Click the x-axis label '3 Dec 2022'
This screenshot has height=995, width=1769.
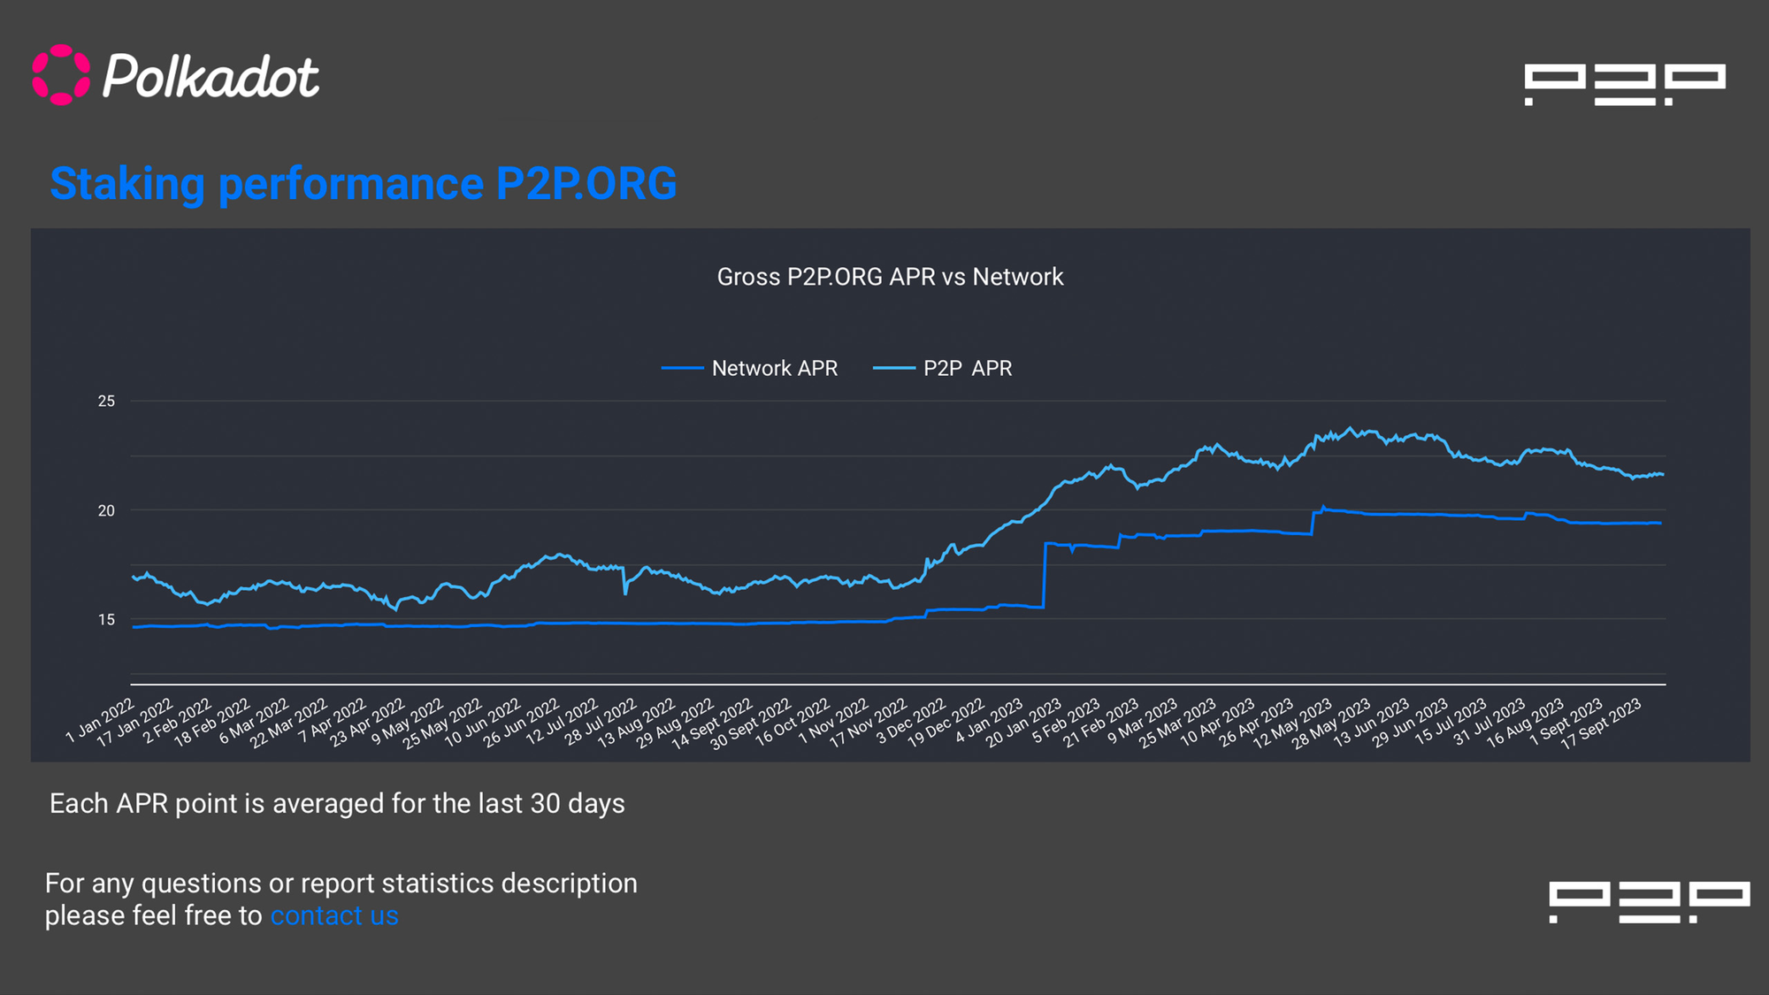click(x=911, y=720)
